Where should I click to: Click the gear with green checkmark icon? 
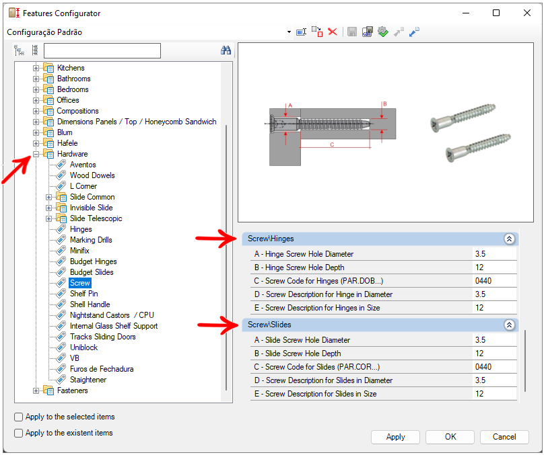click(x=383, y=32)
